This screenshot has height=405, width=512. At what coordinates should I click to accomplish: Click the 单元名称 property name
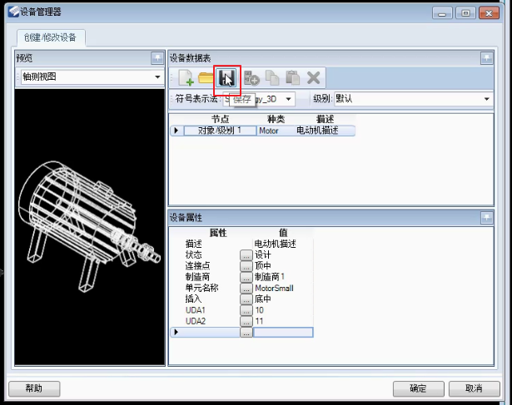pos(201,288)
